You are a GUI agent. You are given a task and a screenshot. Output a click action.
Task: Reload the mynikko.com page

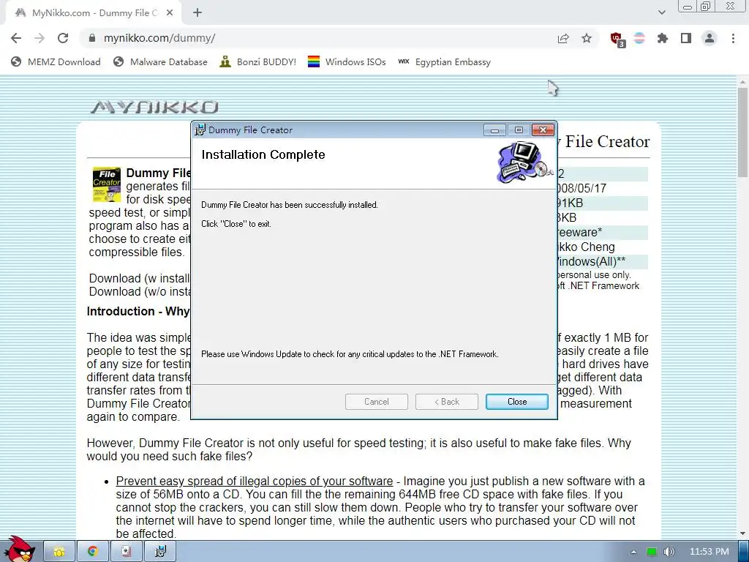pos(63,38)
